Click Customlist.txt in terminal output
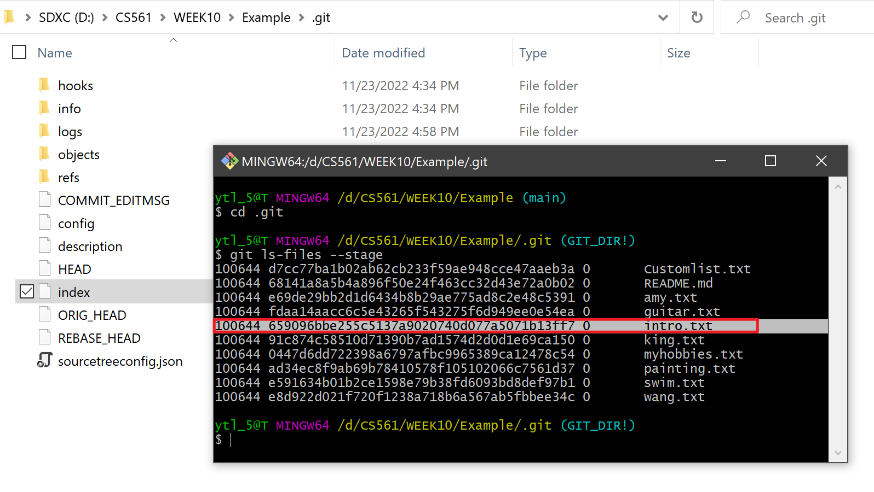Image resolution: width=874 pixels, height=492 pixels. pos(697,269)
